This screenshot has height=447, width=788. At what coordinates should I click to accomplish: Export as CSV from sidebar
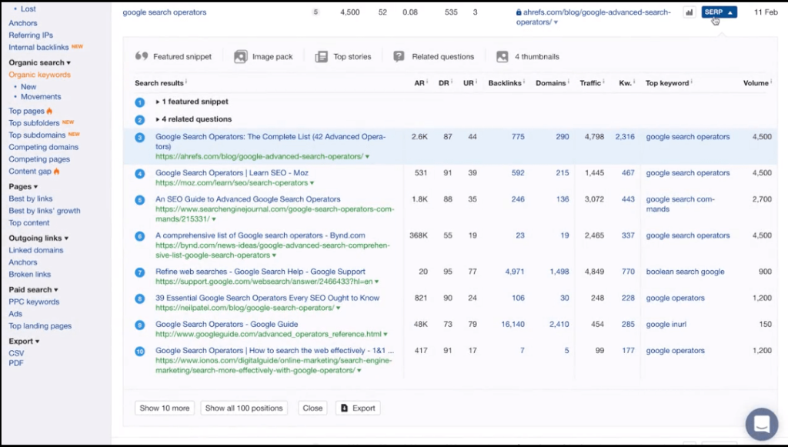[16, 353]
